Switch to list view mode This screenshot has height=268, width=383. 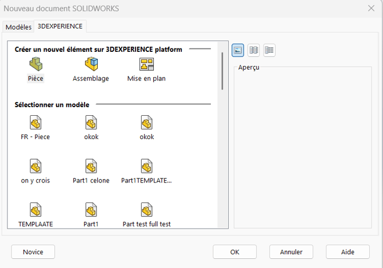[x=254, y=50]
